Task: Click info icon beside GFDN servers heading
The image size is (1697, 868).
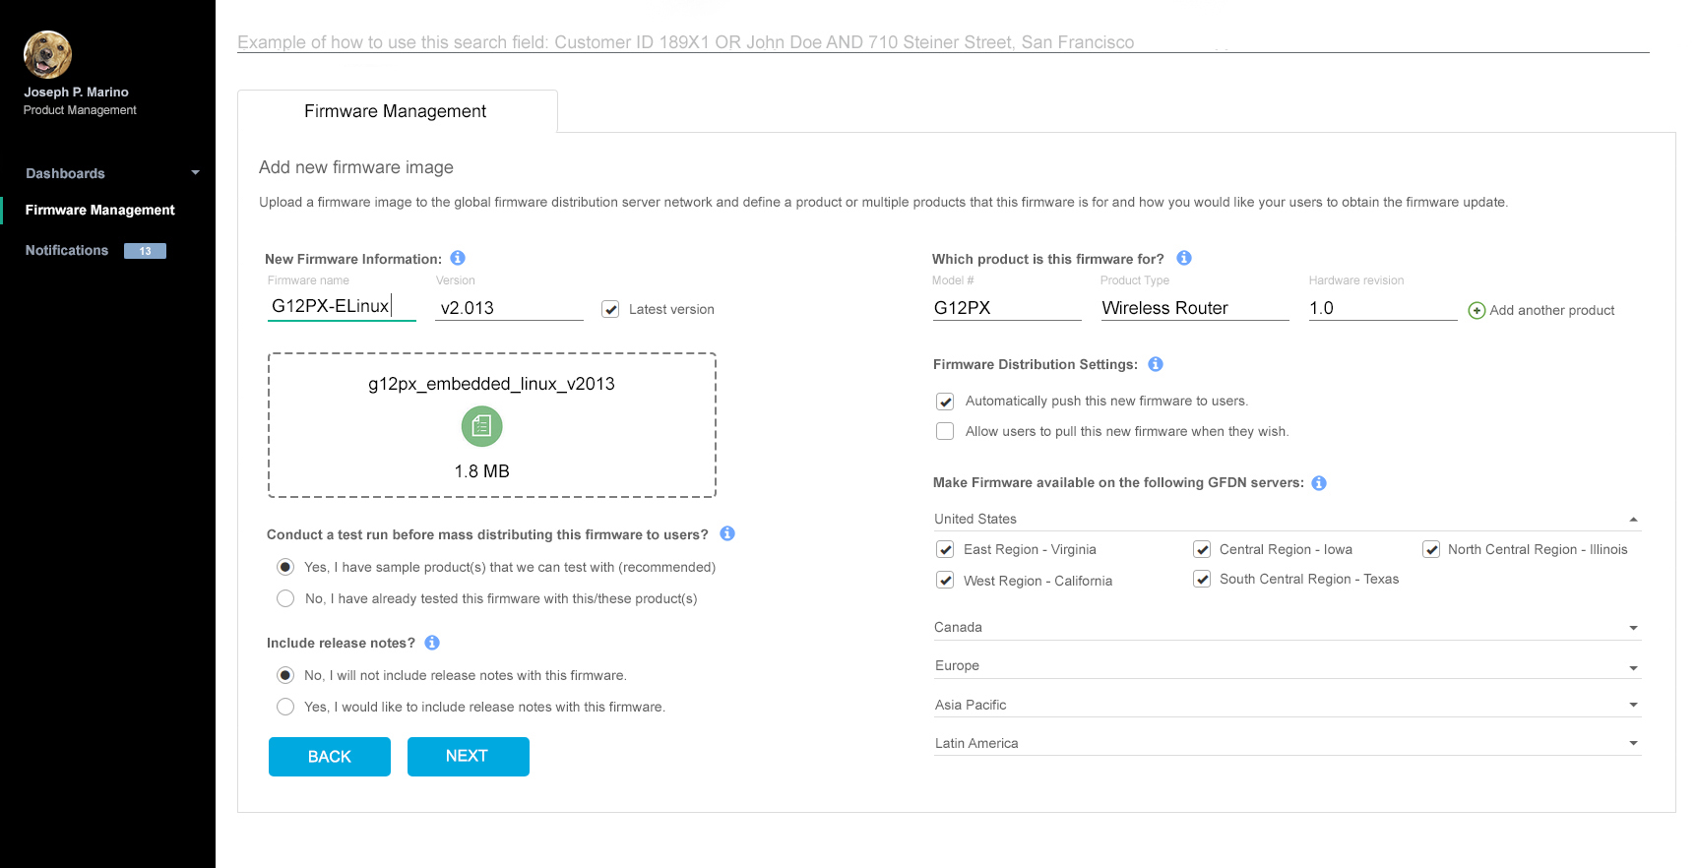Action: [x=1319, y=483]
